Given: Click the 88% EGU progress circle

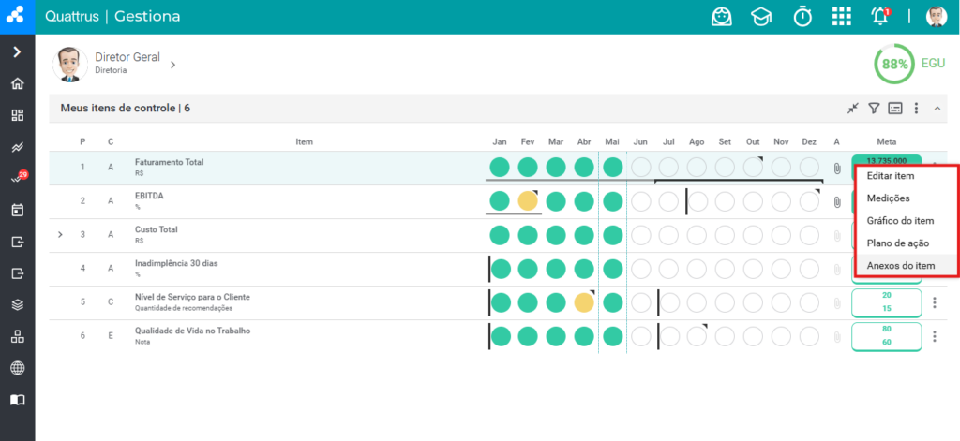Looking at the screenshot, I should [893, 64].
